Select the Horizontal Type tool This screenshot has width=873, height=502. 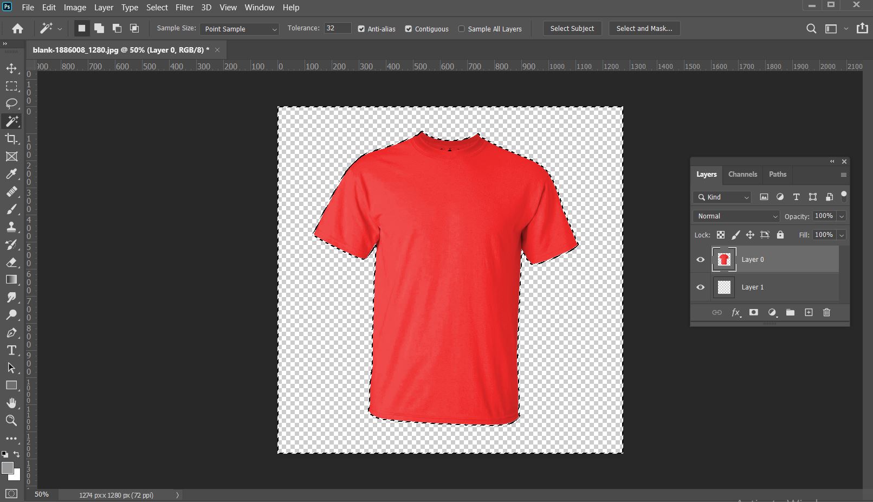(x=11, y=350)
